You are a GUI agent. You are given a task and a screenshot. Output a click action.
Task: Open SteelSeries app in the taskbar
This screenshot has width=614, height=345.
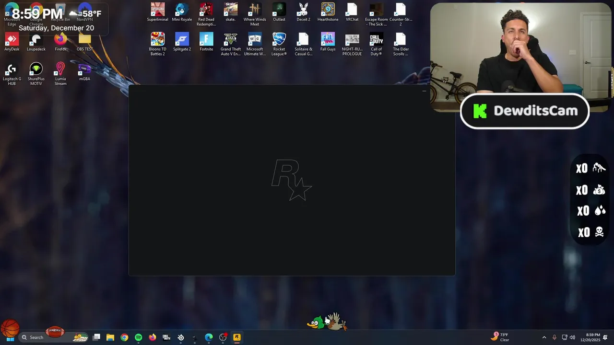(180, 337)
